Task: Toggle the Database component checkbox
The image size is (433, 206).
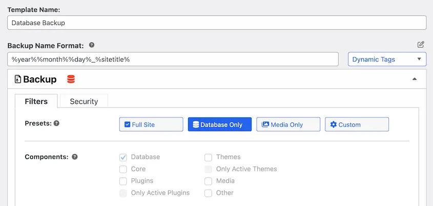Action: point(123,157)
